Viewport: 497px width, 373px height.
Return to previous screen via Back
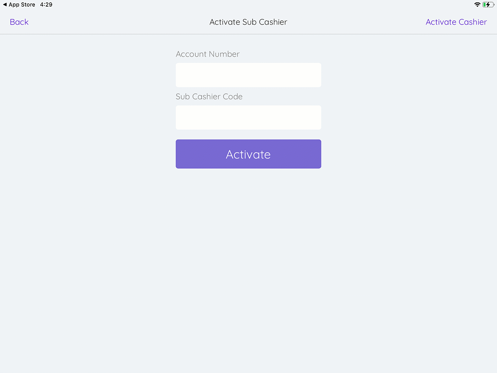click(x=19, y=22)
